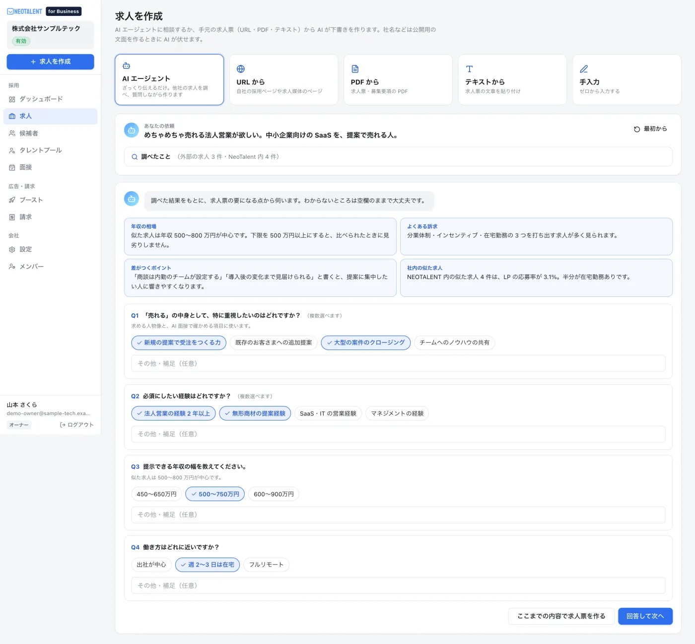This screenshot has height=644, width=695.
Task: Click the blue 求人を作成 sidebar button
Action: coord(50,62)
